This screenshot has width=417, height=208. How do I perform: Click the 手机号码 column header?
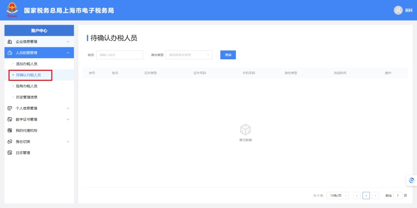pyautogui.click(x=248, y=73)
